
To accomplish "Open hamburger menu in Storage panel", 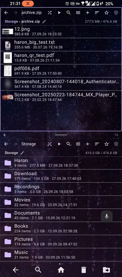I will [78, 144].
